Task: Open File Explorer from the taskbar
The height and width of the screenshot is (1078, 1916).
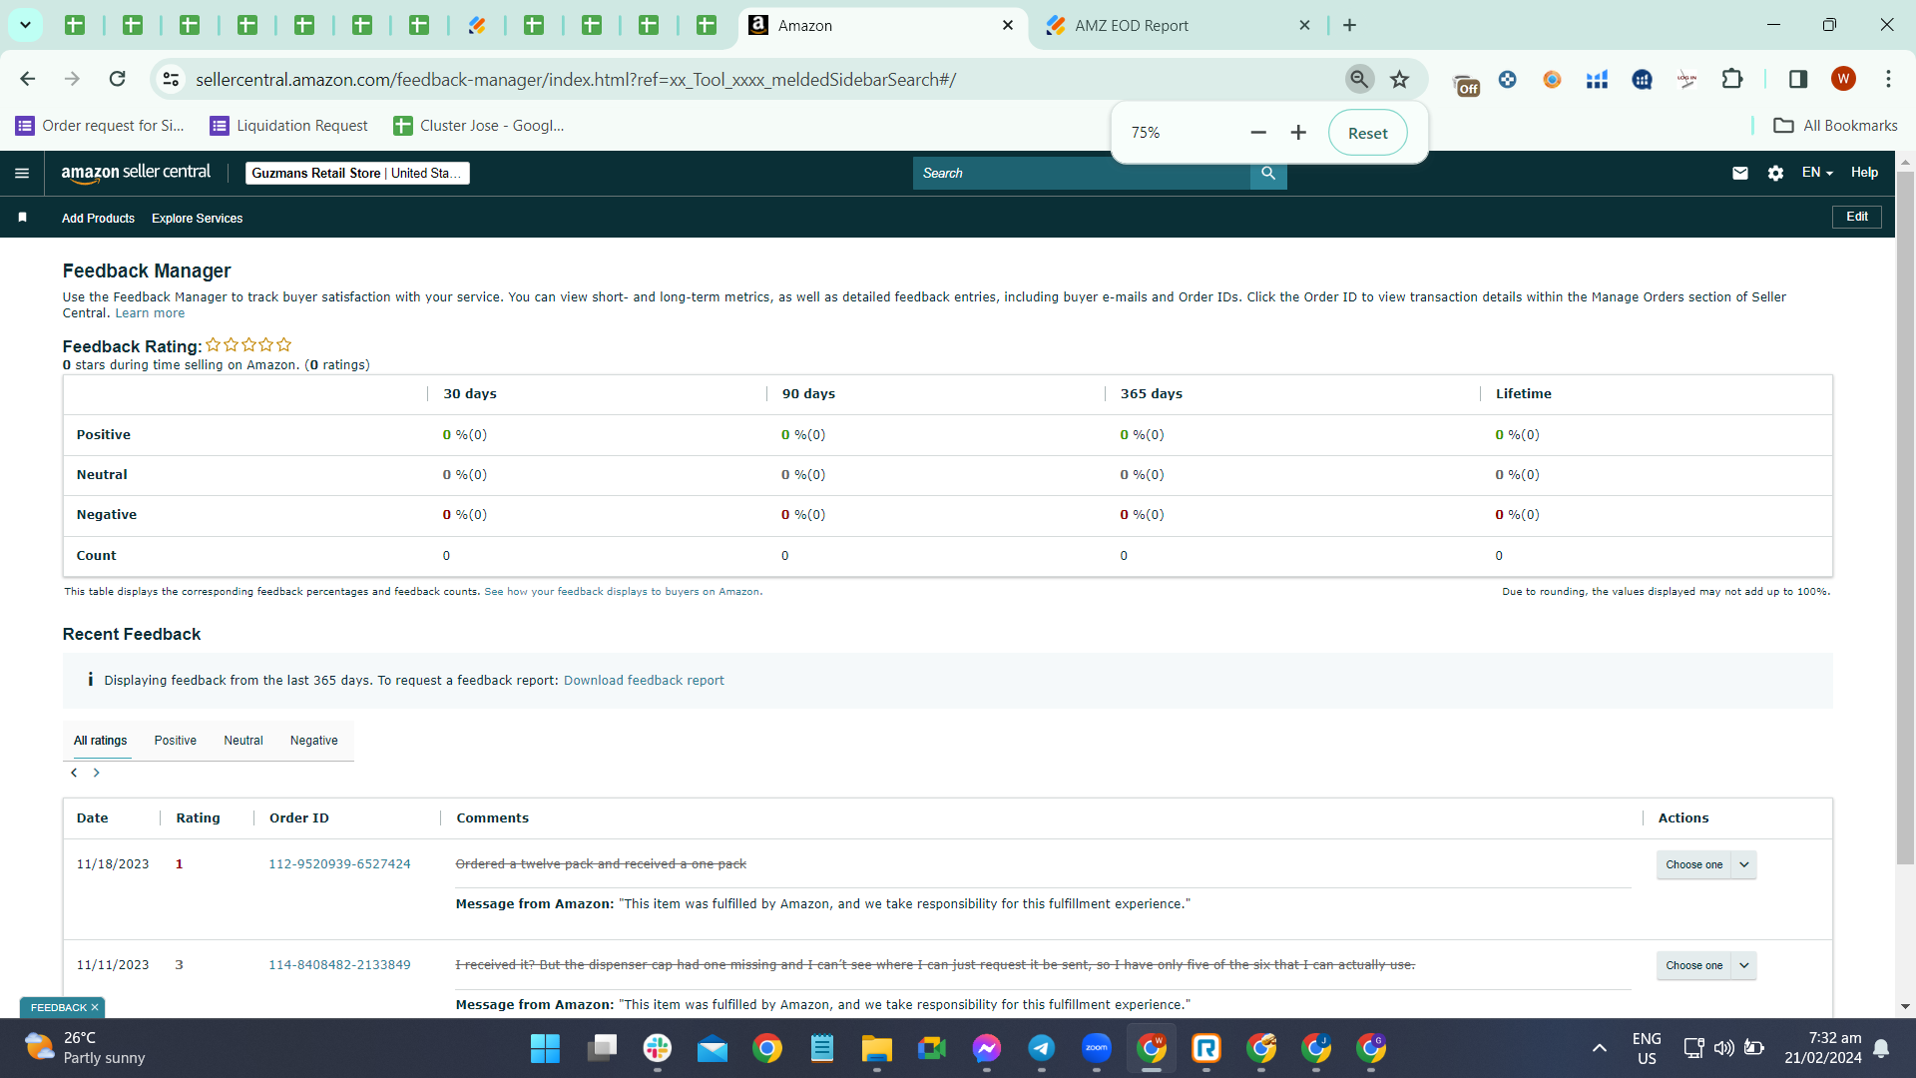Action: (877, 1048)
